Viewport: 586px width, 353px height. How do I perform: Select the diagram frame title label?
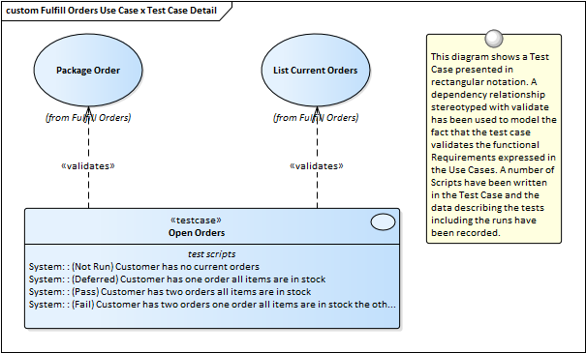pyautogui.click(x=111, y=11)
